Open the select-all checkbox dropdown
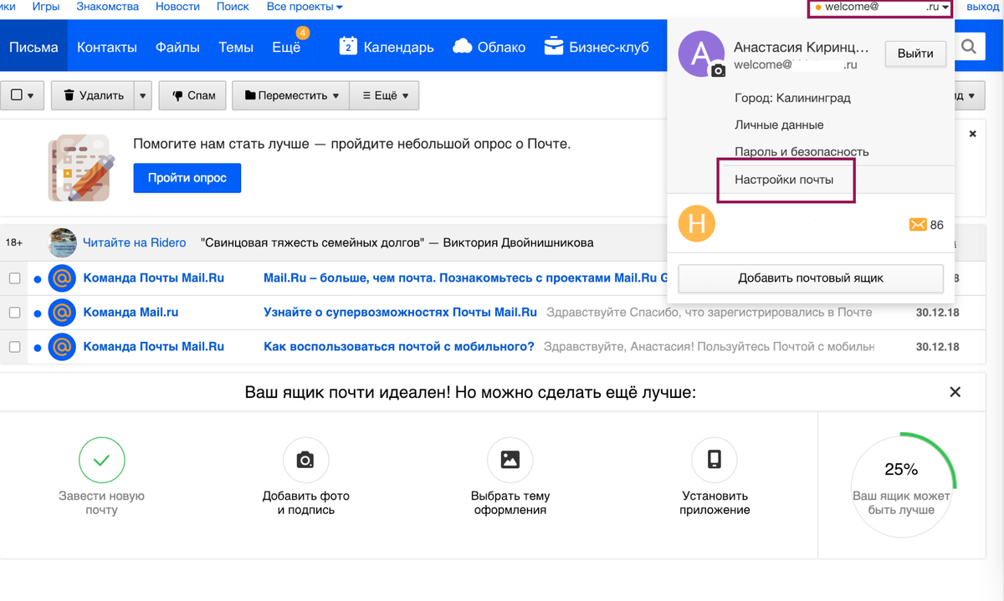 pyautogui.click(x=22, y=95)
